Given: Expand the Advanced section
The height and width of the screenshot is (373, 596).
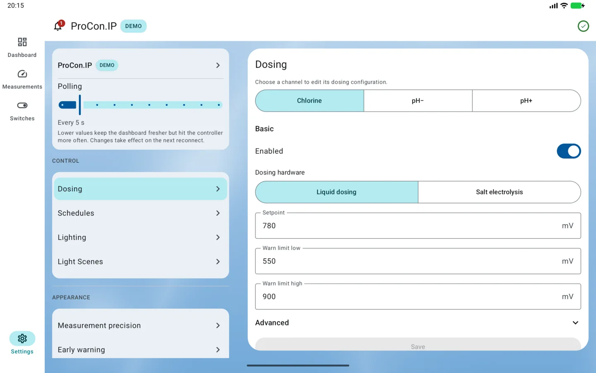Looking at the screenshot, I should [418, 323].
